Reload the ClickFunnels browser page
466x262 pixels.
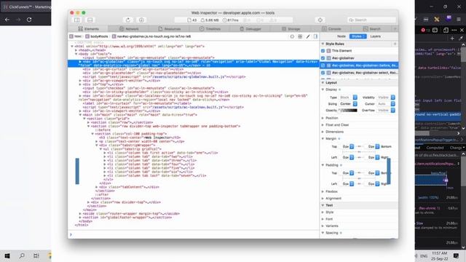point(29,20)
